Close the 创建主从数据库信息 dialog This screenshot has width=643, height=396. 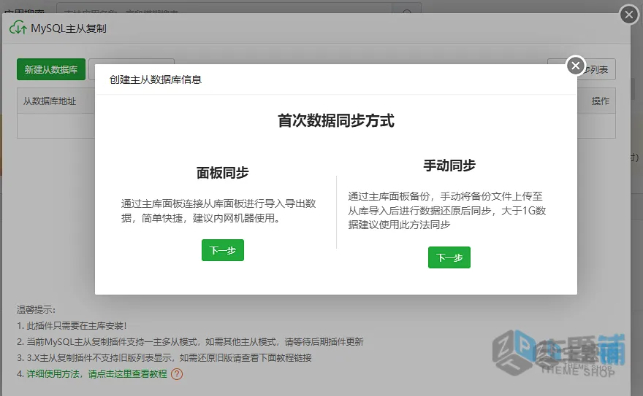[x=575, y=66]
